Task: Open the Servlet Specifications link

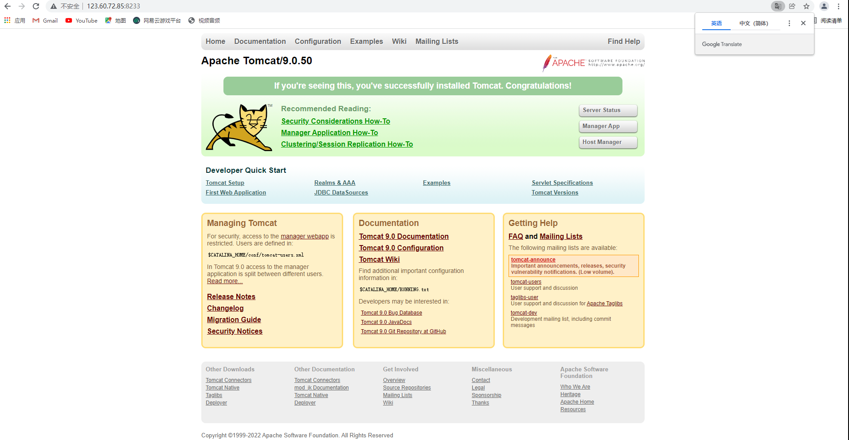Action: [562, 183]
